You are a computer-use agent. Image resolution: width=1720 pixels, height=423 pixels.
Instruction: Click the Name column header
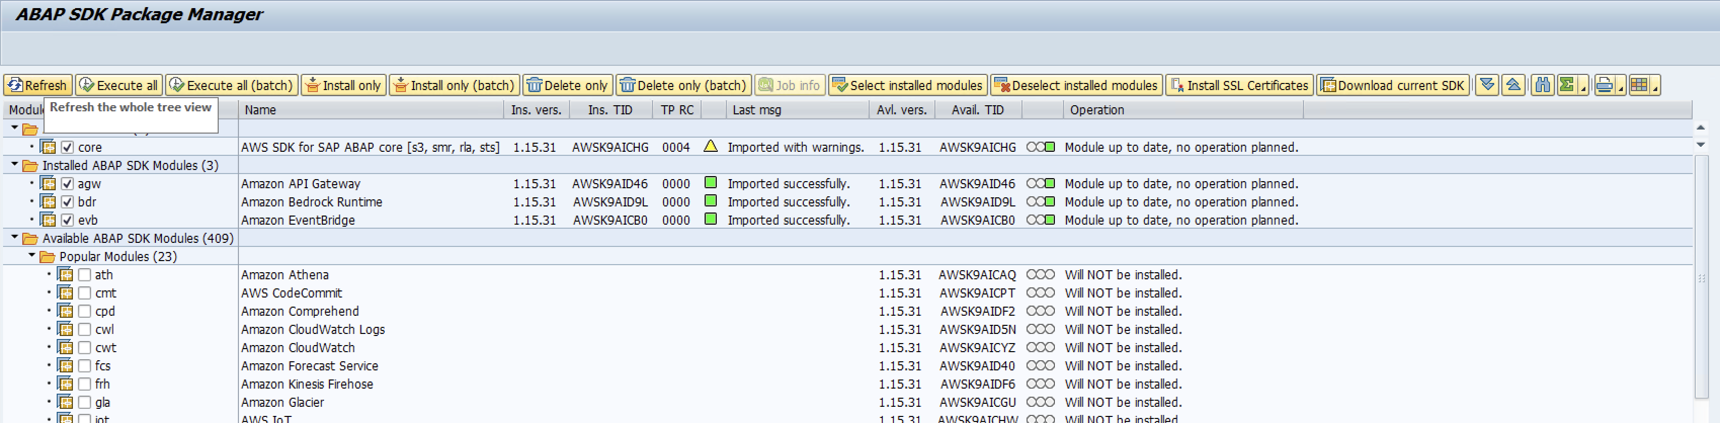pos(260,110)
